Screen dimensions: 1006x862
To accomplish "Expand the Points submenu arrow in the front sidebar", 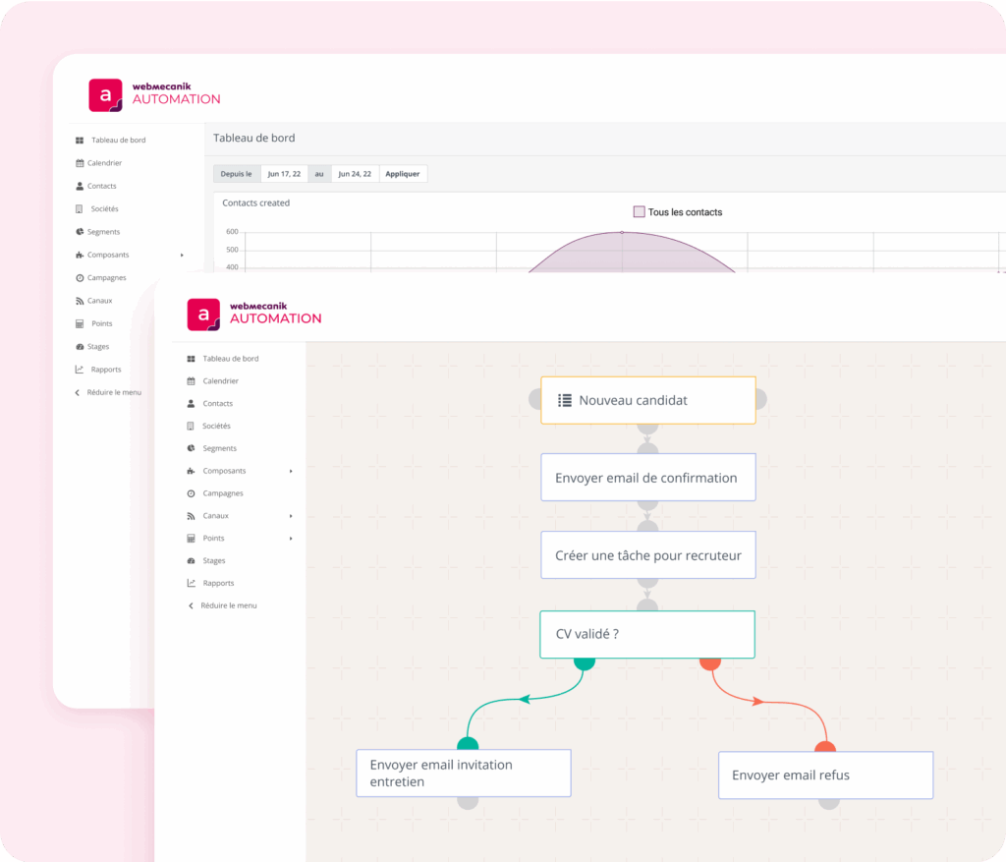I will point(291,539).
